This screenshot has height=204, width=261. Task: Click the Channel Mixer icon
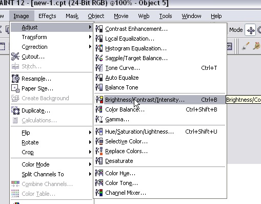coord(99,193)
